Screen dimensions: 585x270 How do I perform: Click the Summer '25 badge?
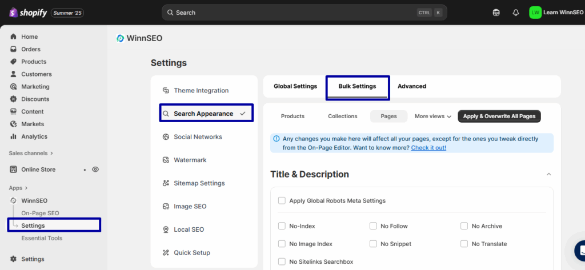pyautogui.click(x=67, y=13)
